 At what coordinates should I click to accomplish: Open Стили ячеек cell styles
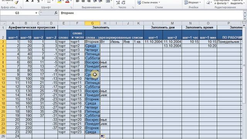click(x=149, y=2)
